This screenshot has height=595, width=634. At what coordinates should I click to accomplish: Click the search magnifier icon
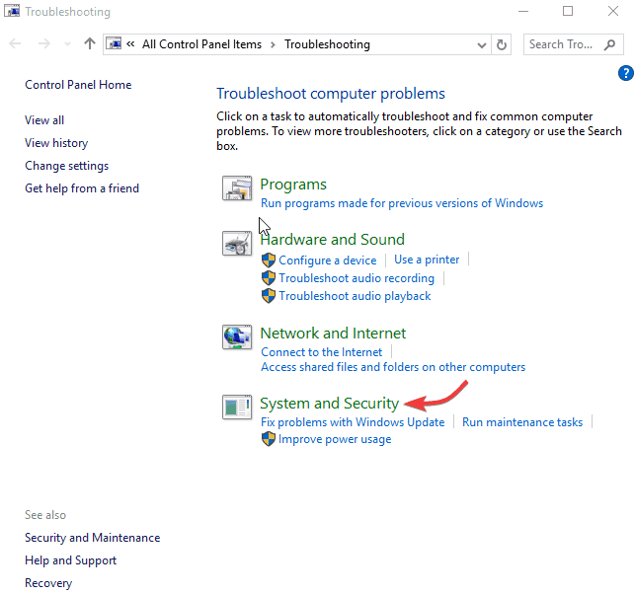coord(609,44)
